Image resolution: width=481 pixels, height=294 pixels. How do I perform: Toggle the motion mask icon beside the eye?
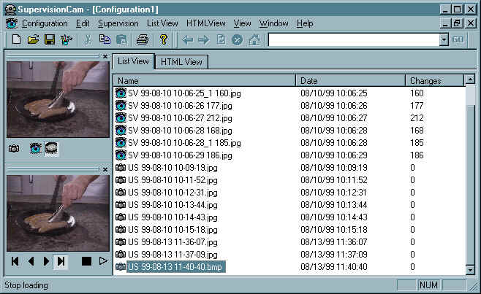[51, 149]
